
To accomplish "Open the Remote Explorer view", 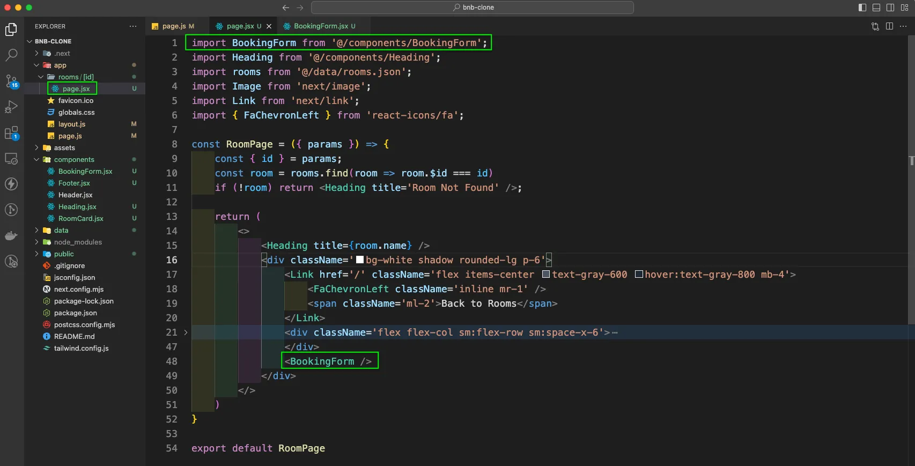I will pyautogui.click(x=11, y=158).
